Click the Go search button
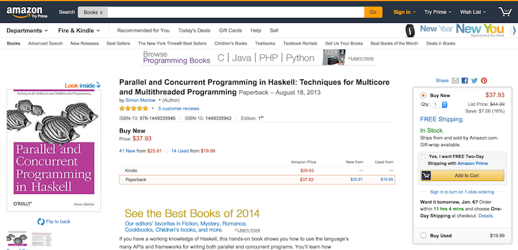518x250 pixels. coord(374,12)
